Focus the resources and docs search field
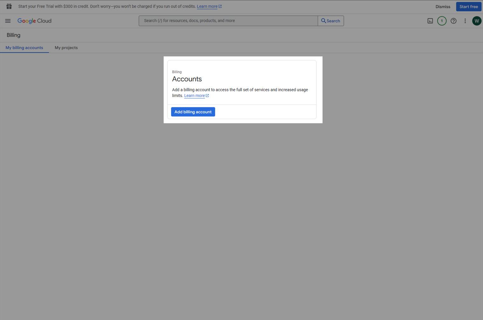Screen dimensions: 483x320 [228, 21]
